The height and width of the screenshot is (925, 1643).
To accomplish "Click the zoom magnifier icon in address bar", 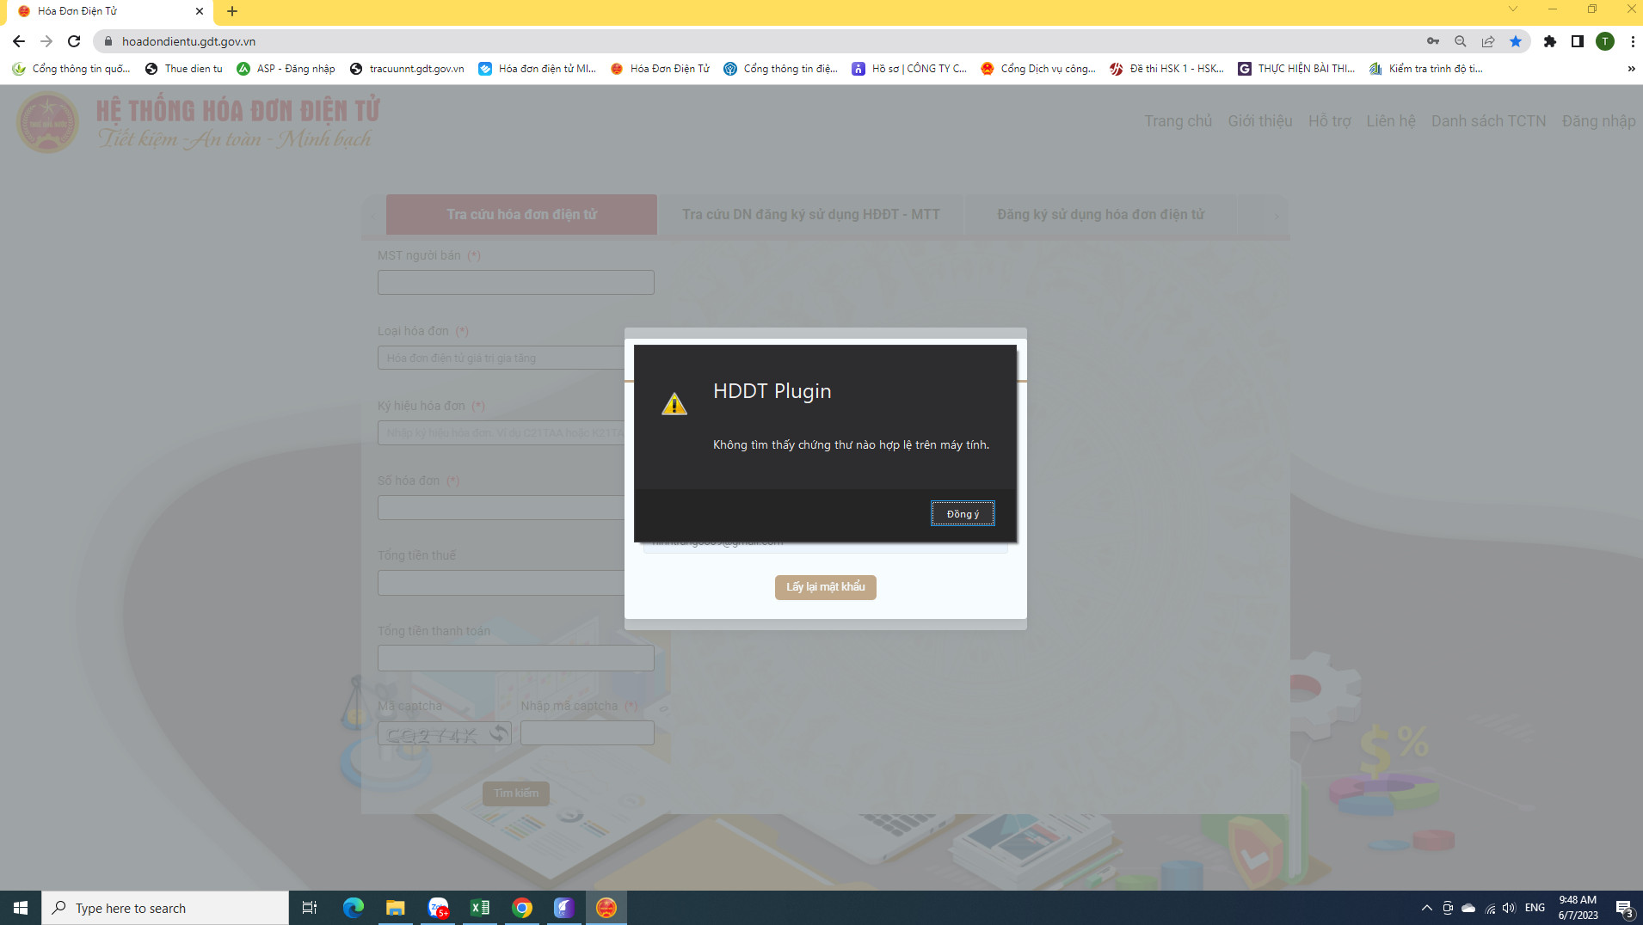I will pos(1461,41).
